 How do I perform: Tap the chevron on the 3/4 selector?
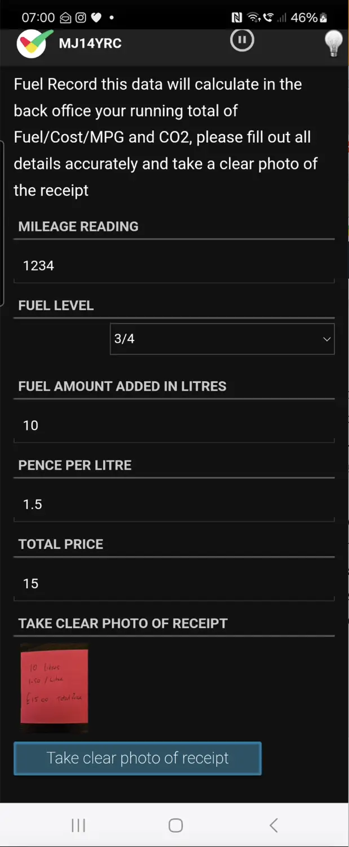326,339
